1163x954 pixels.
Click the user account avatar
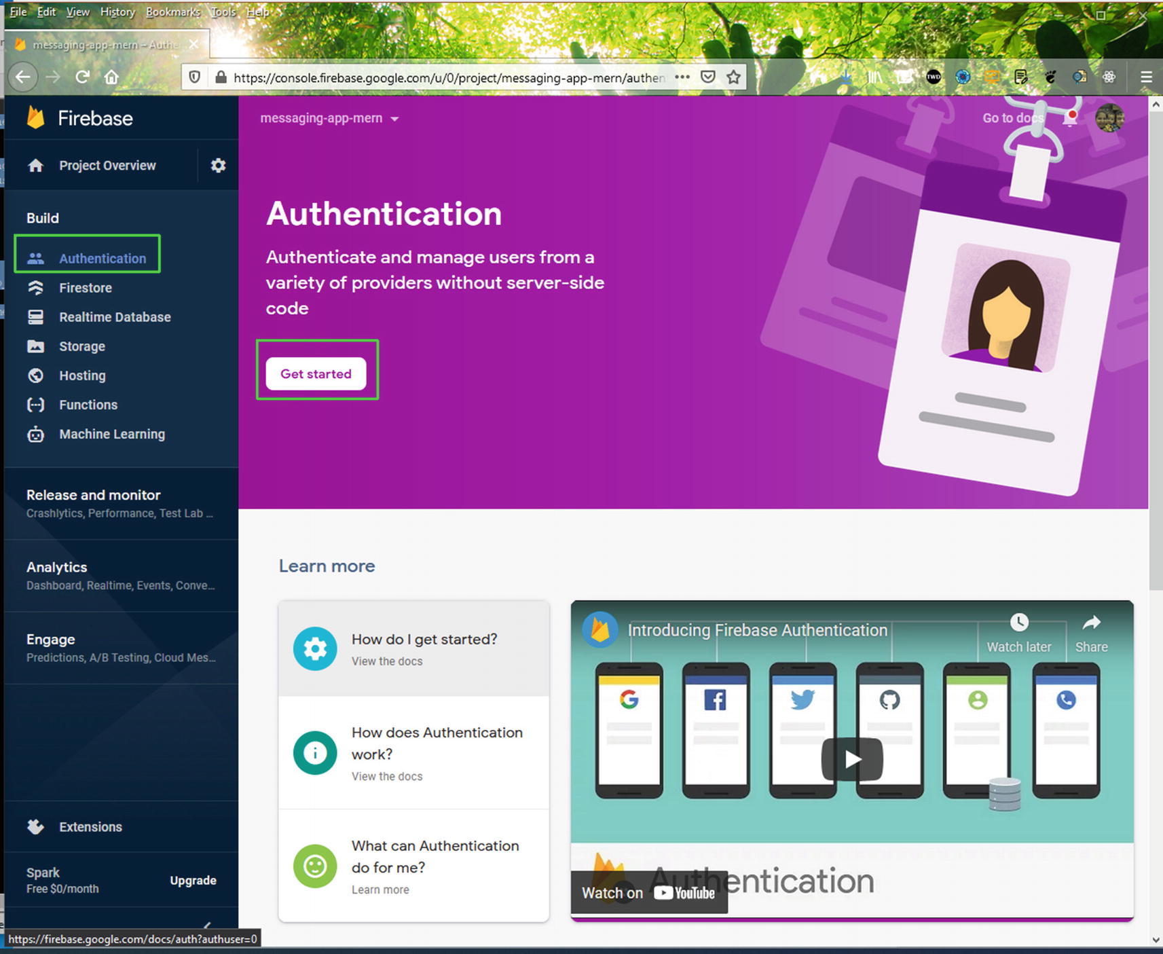(1109, 118)
